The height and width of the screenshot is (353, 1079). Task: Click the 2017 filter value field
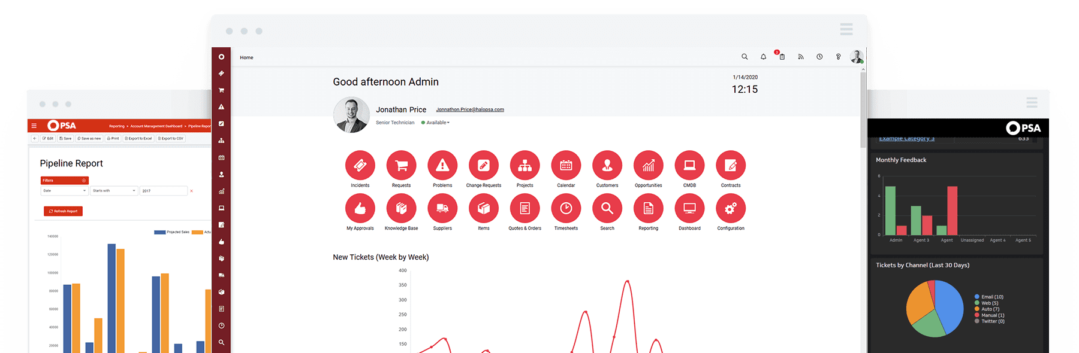[x=164, y=191]
